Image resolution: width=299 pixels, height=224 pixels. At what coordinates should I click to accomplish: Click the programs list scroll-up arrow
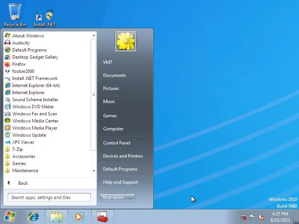point(94,35)
